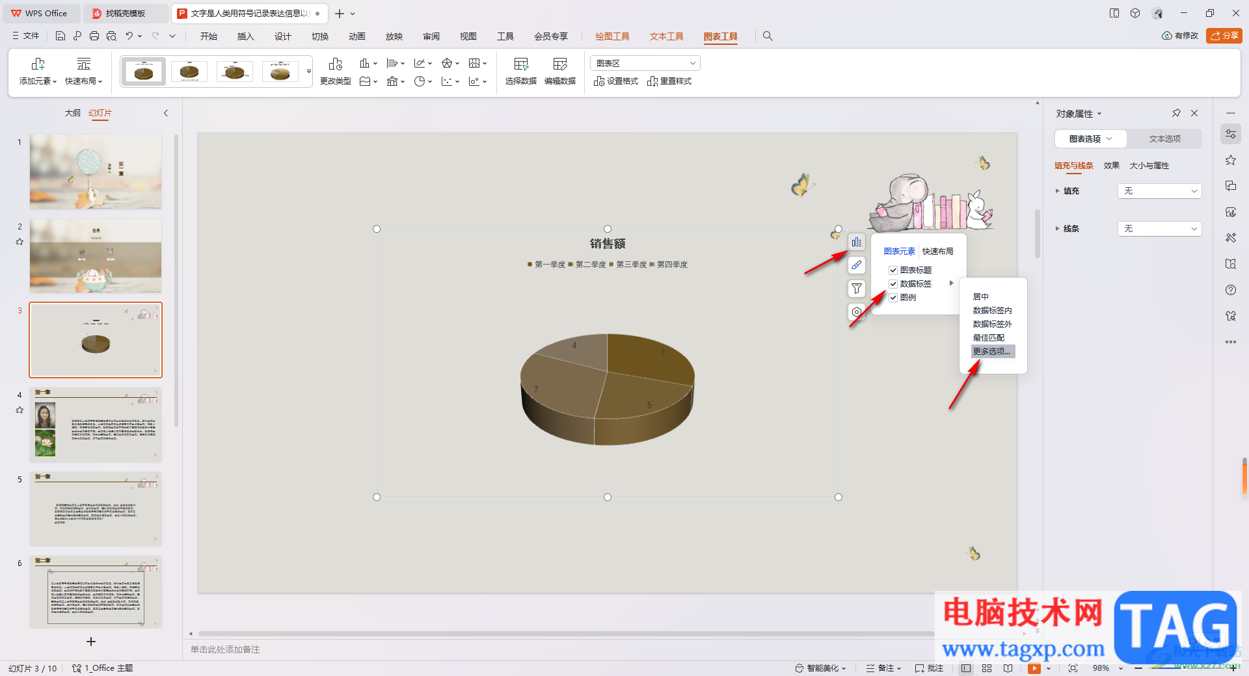
Task: Switch to the 大纲 outline tab
Action: click(72, 113)
